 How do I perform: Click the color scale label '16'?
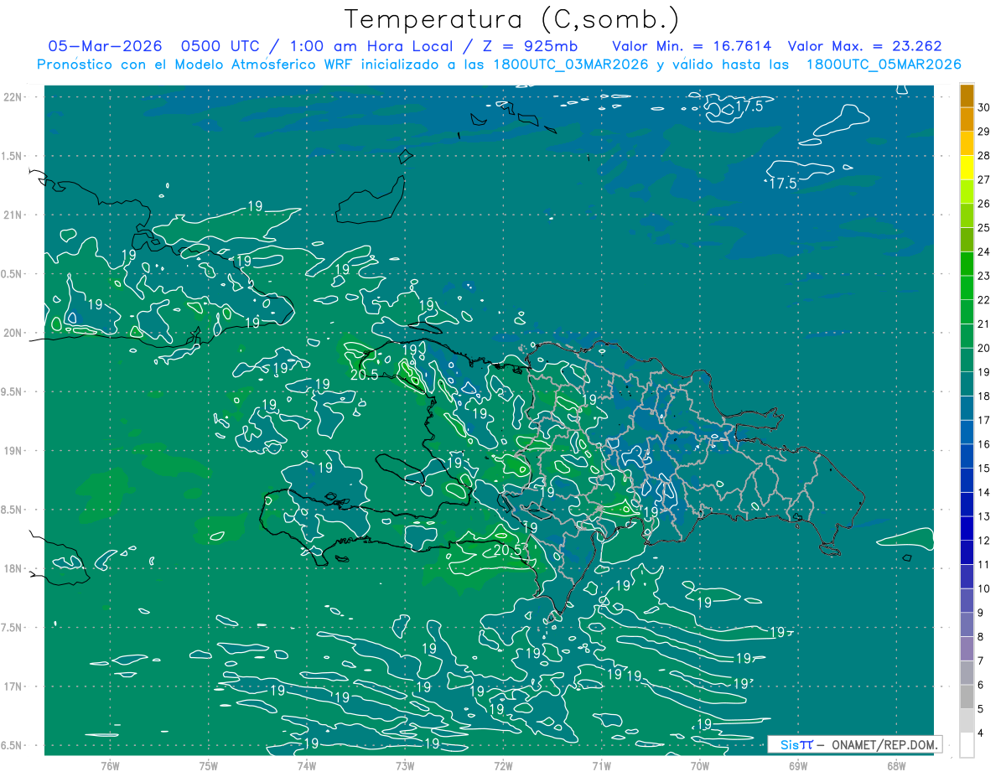984,444
